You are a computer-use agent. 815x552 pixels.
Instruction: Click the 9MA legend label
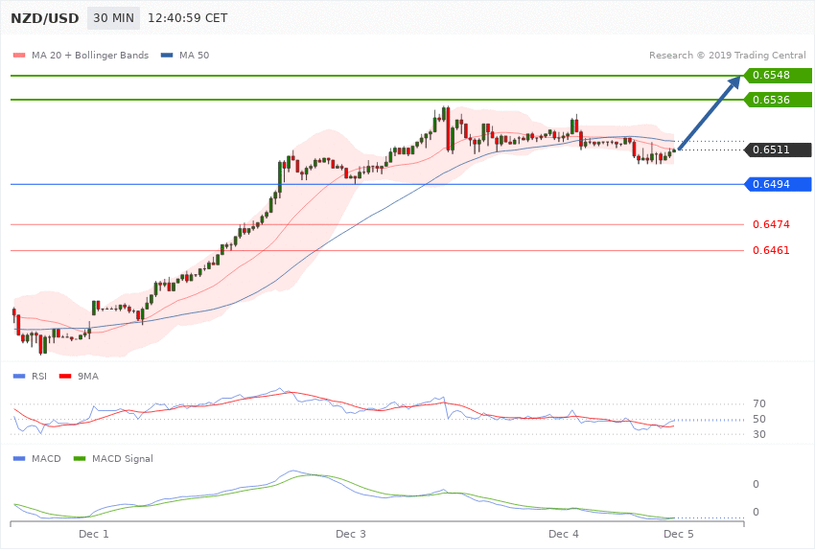(88, 376)
